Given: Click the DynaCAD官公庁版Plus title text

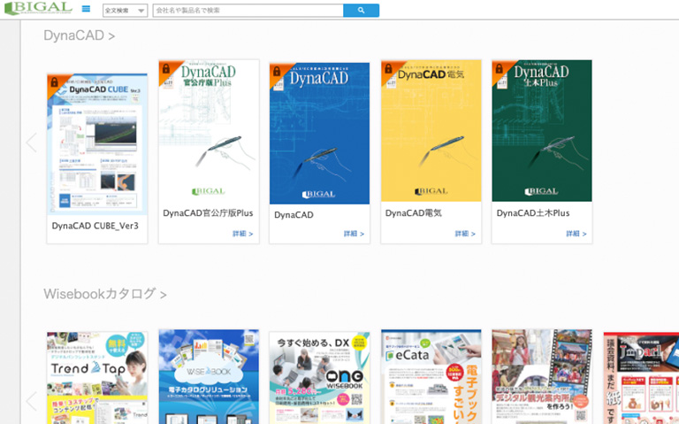Looking at the screenshot, I should tap(208, 213).
